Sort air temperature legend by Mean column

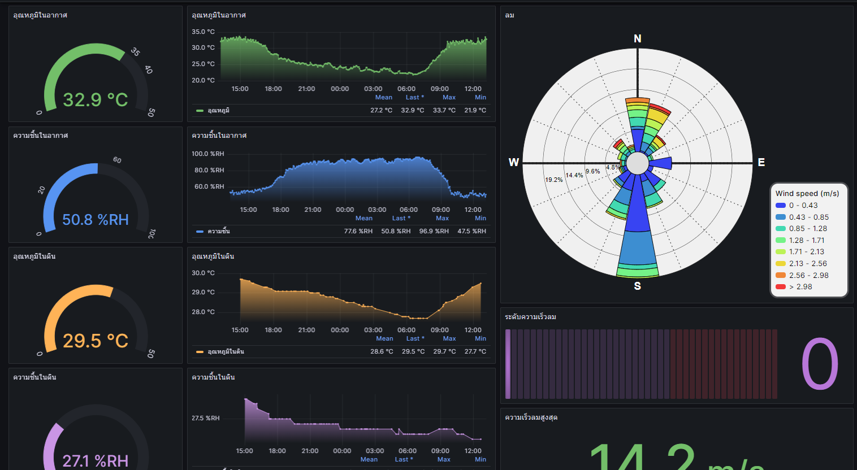383,98
